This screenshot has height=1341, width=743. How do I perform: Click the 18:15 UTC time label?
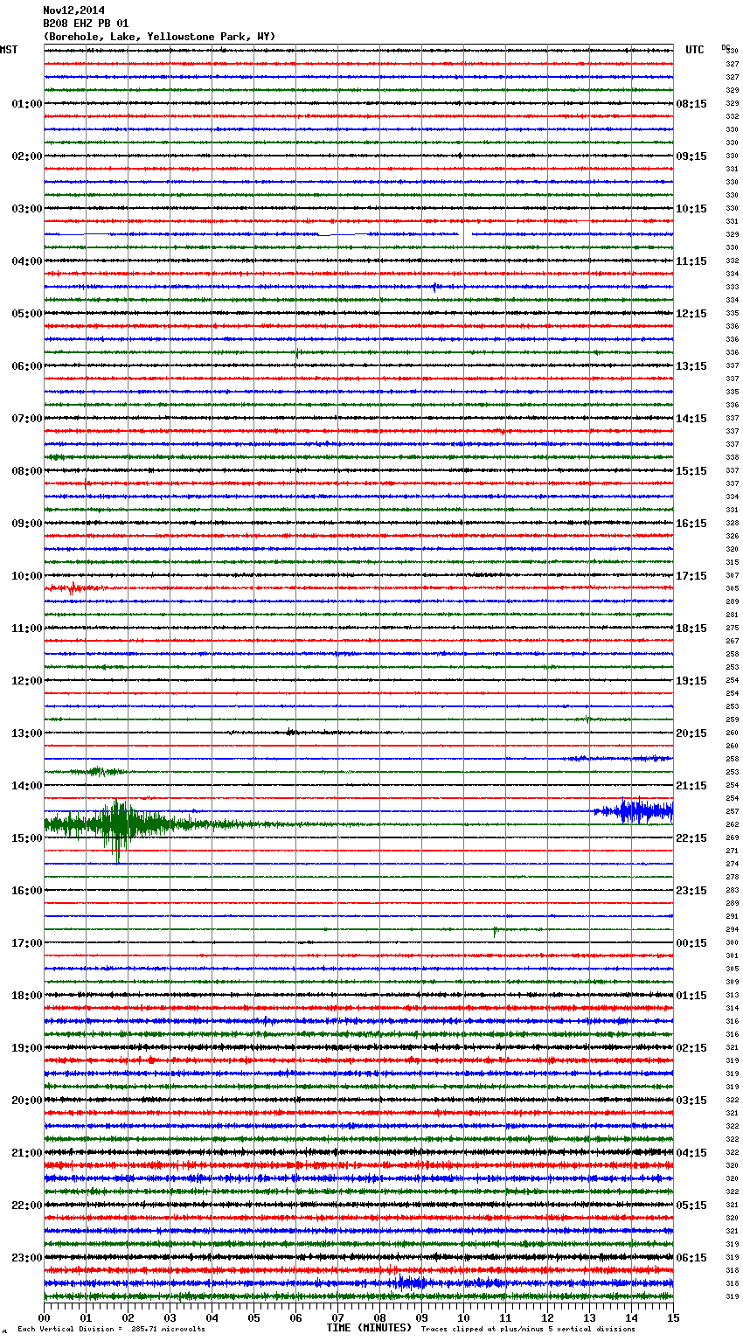tap(691, 629)
